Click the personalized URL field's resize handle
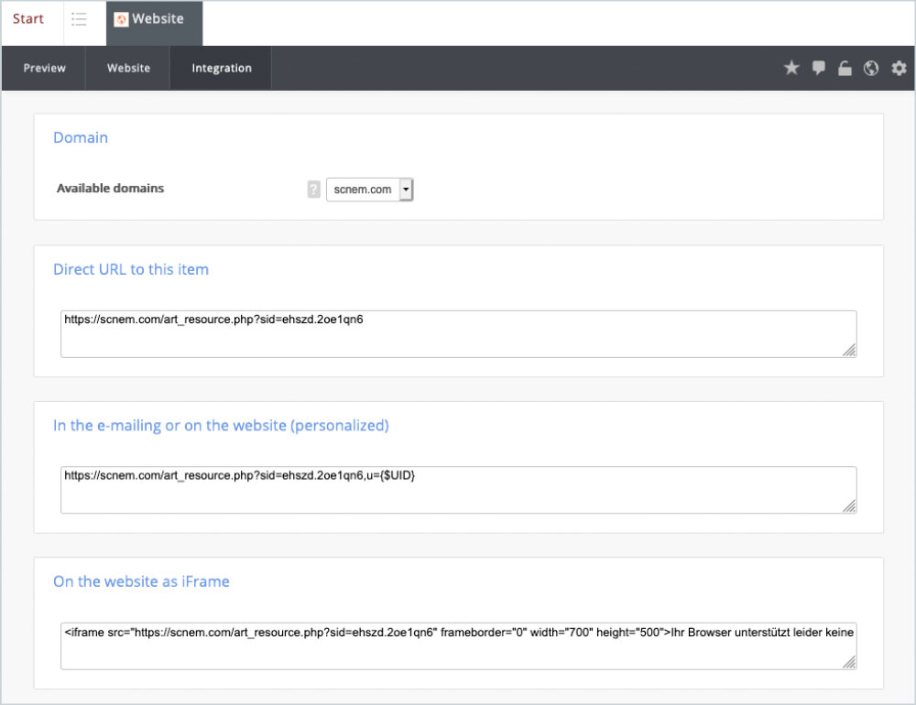The width and height of the screenshot is (916, 705). click(x=849, y=505)
